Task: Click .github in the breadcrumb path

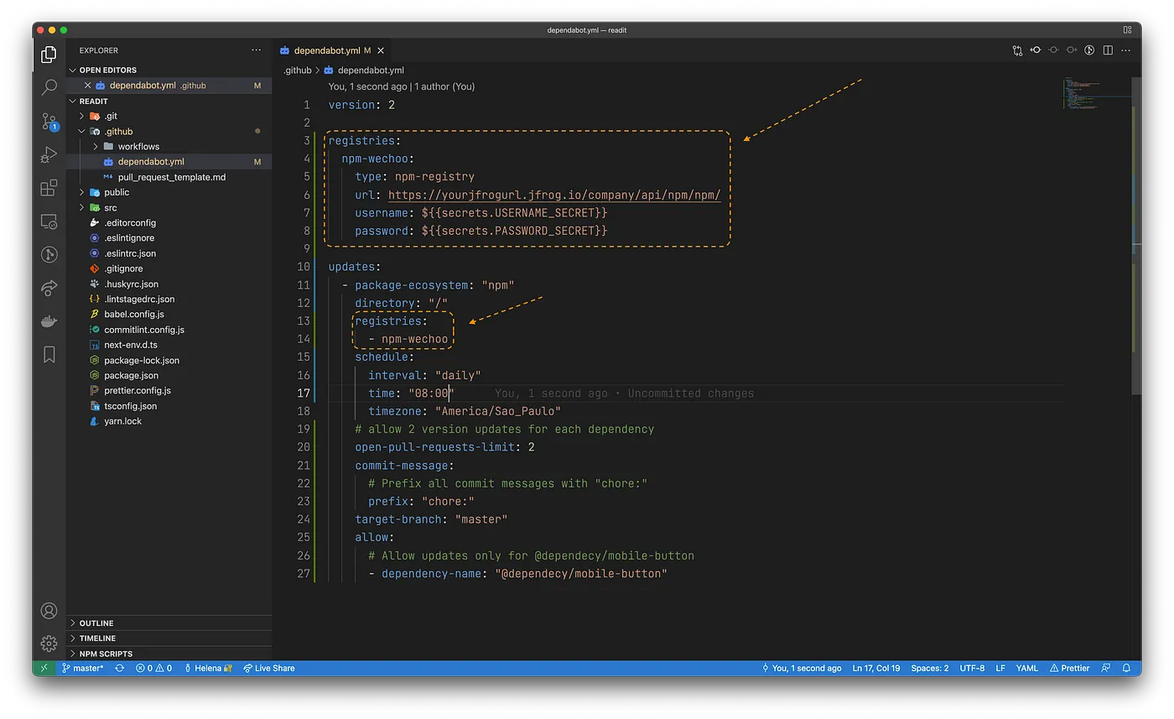Action: click(298, 70)
